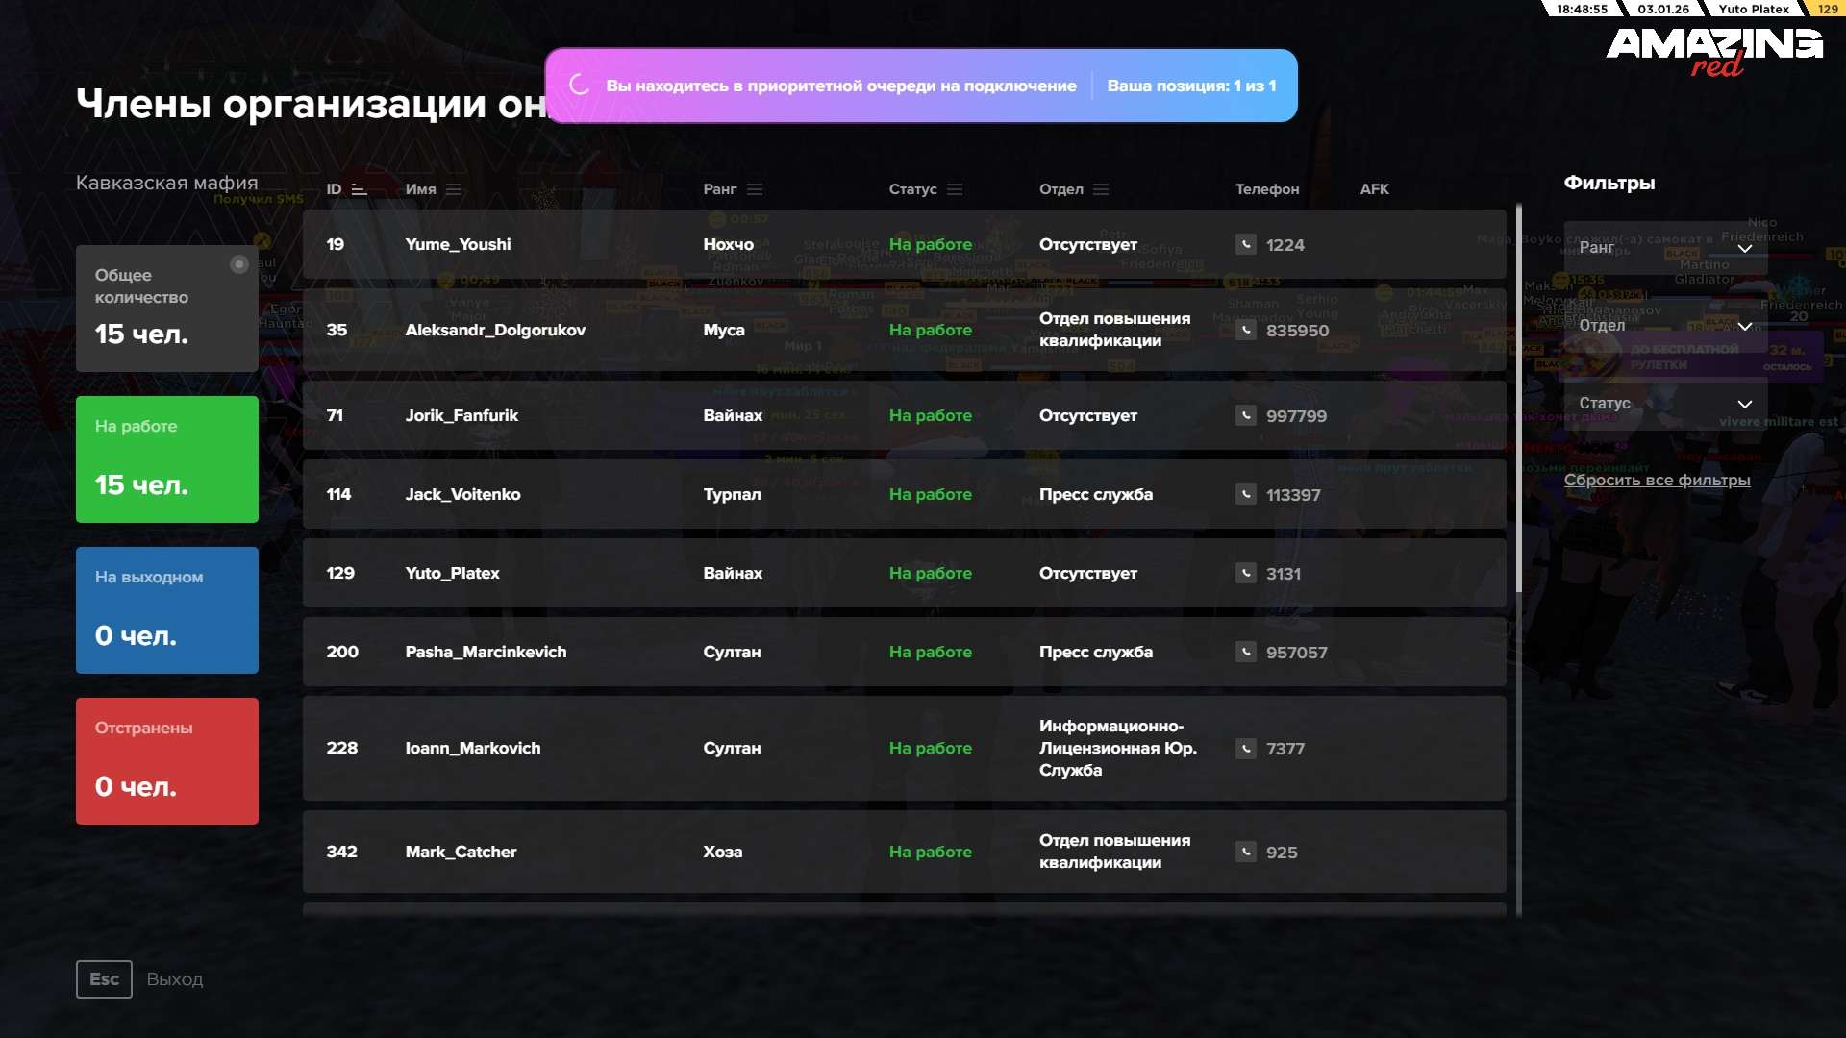Click the Ранг column sort icon

point(755,189)
